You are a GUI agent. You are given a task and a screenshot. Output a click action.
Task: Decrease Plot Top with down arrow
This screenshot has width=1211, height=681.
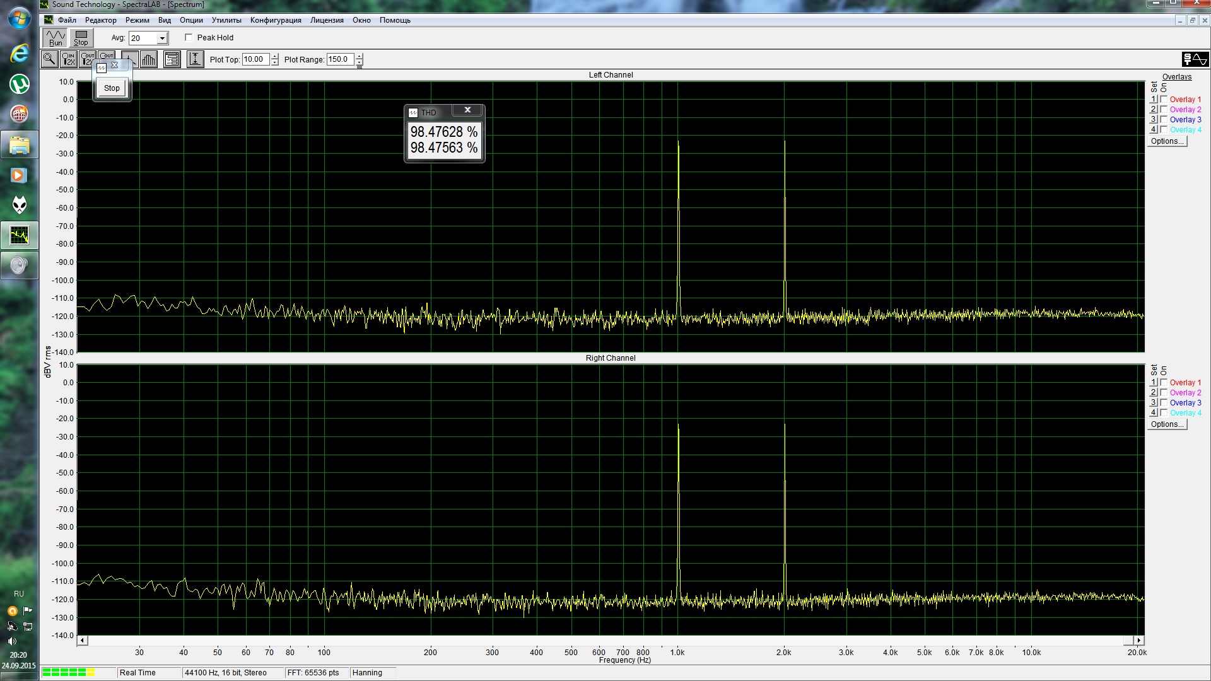274,62
